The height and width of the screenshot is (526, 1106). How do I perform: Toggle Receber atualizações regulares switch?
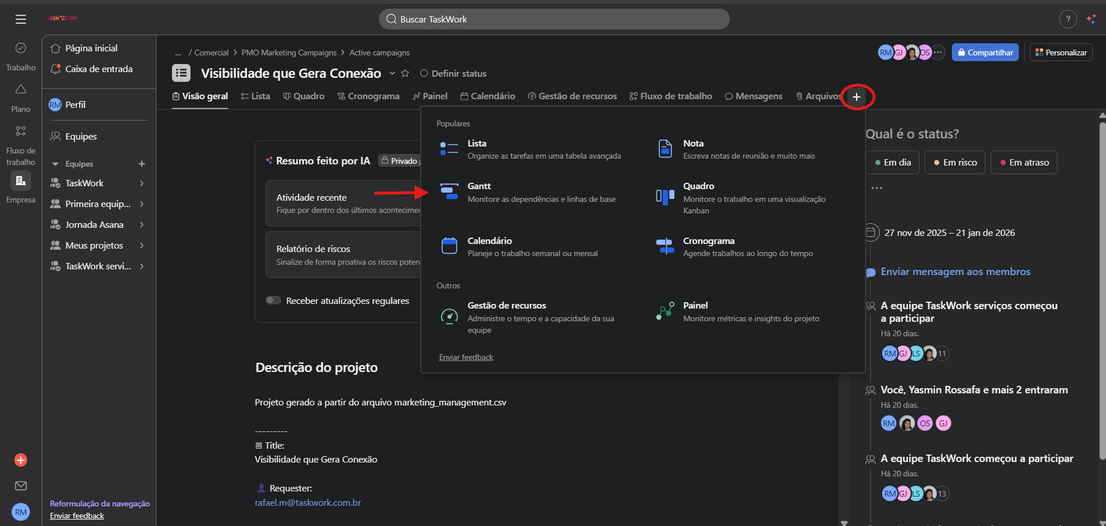(x=273, y=300)
